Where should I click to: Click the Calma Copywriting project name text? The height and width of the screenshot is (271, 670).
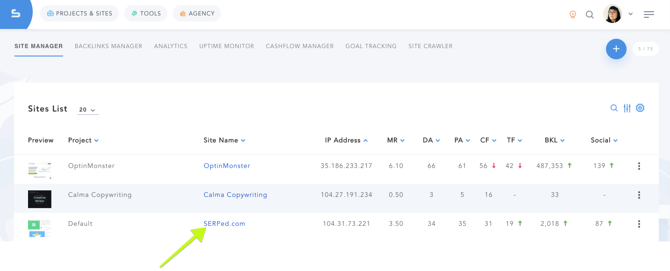(100, 195)
